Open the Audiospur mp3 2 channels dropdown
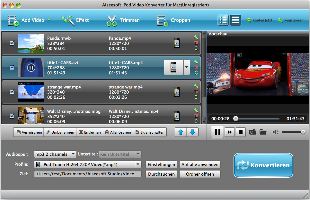Image resolution: width=310 pixels, height=200 pixels. click(55, 154)
